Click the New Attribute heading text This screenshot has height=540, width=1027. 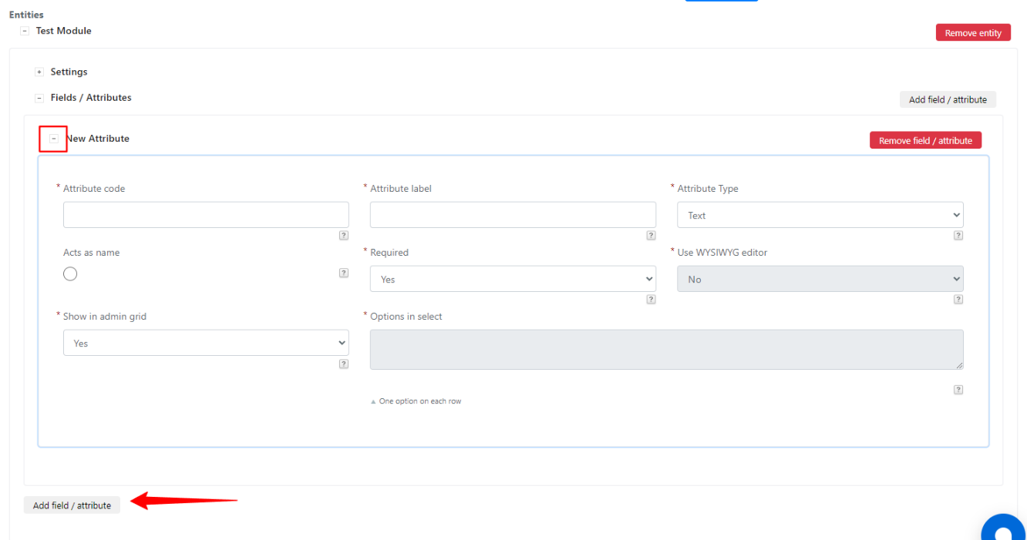pos(98,139)
